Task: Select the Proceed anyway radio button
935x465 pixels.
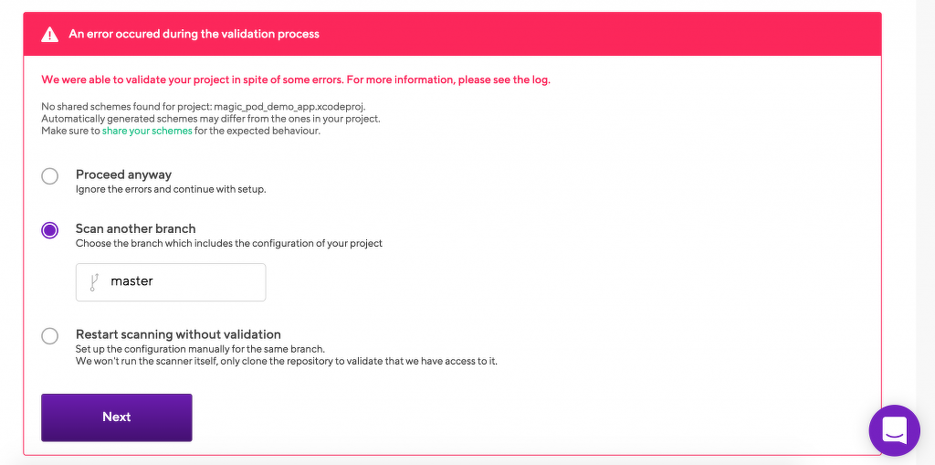Action: [50, 176]
